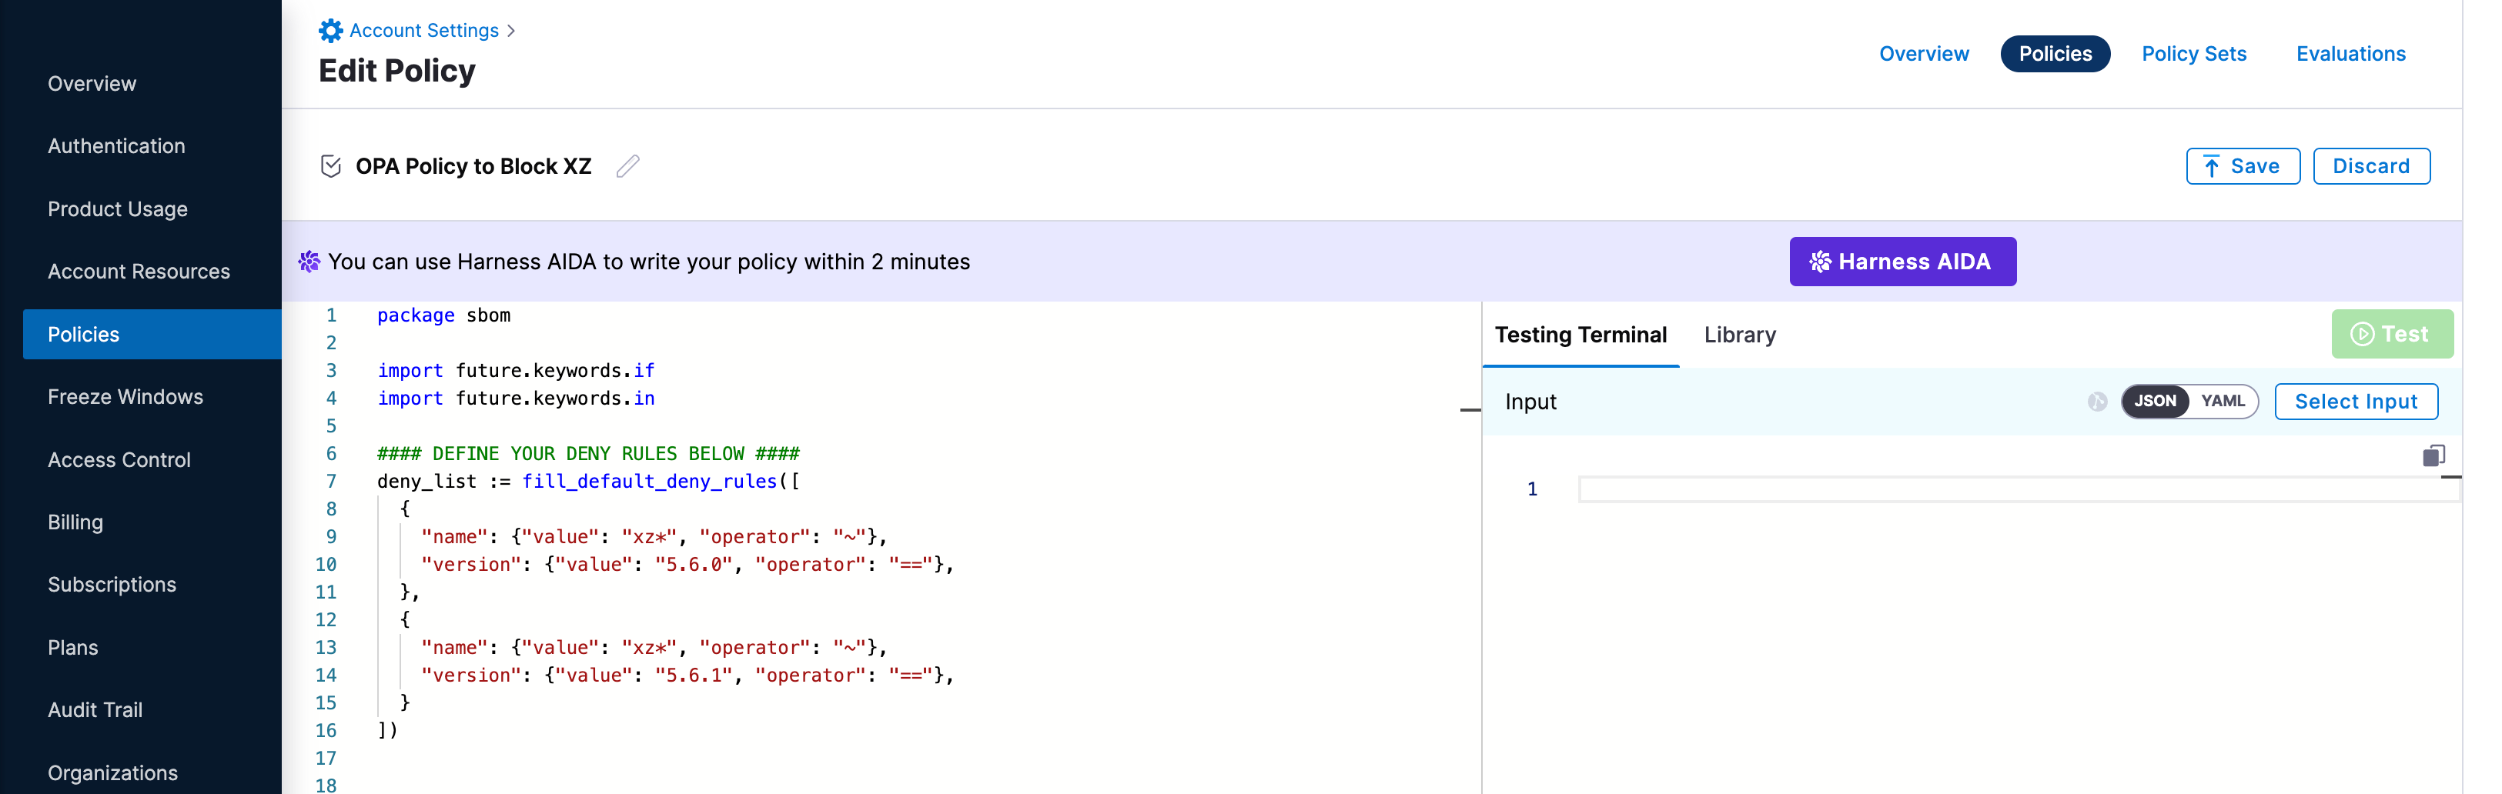Click the policy shield icon beside the title

[330, 166]
